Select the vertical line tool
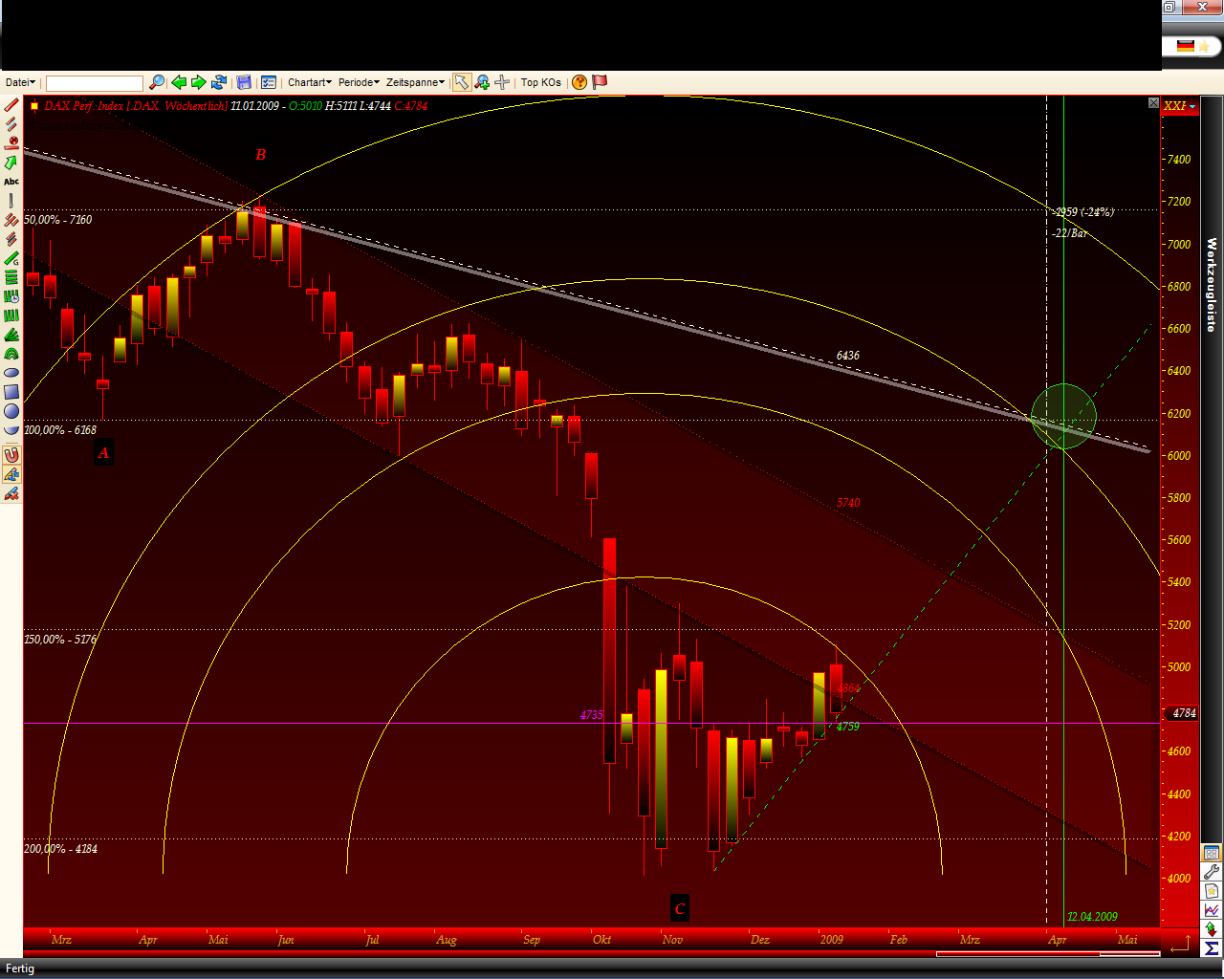Viewport: 1224px width, 979px height. [11, 201]
